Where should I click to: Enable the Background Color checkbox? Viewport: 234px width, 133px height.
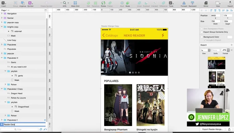[x=202, y=37]
